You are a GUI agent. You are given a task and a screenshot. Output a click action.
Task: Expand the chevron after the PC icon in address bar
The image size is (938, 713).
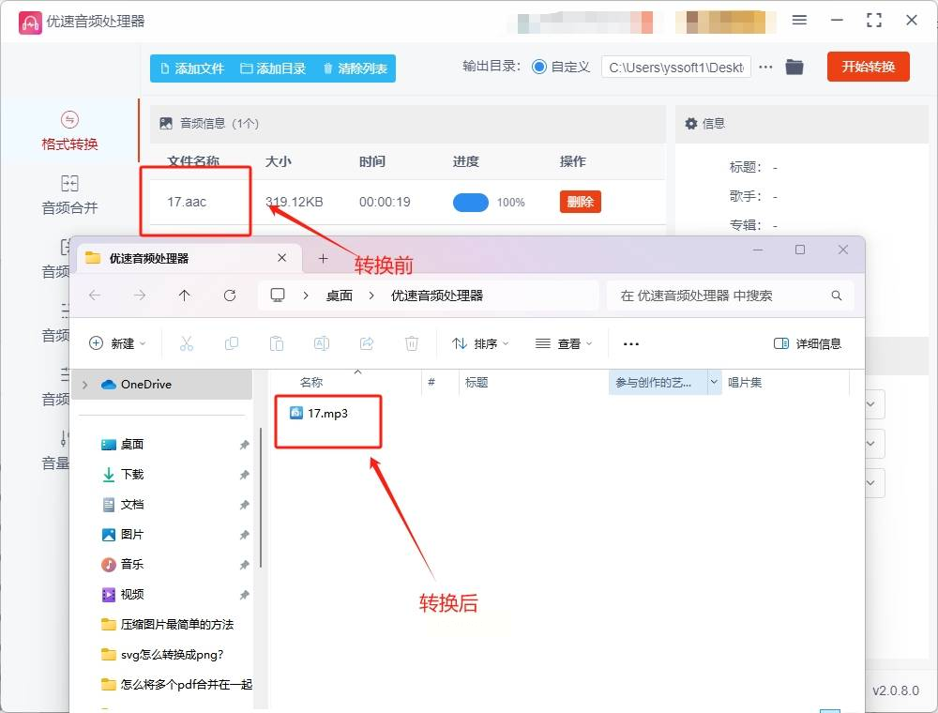coord(306,296)
